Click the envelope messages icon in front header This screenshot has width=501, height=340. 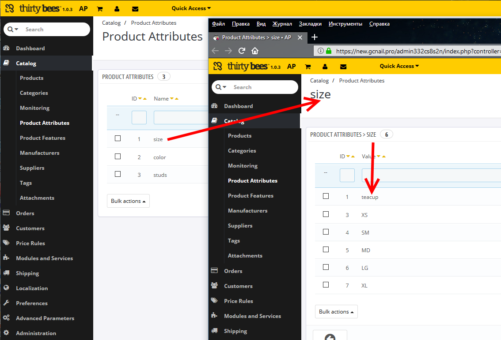point(343,67)
